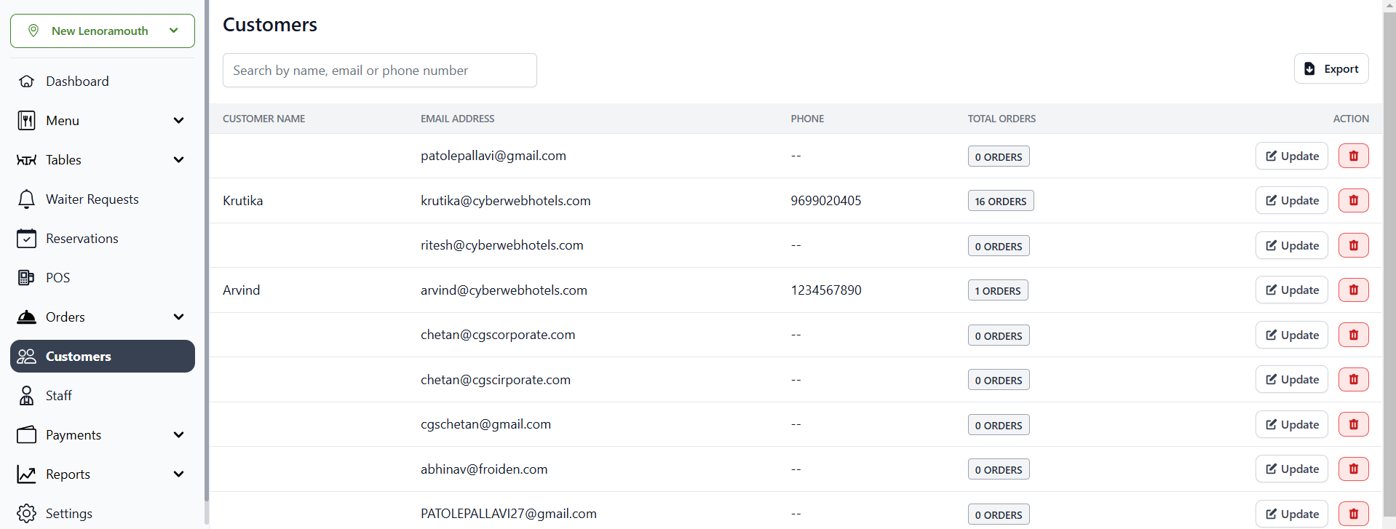1396x529 pixels.
Task: Click the 16 ORDERS badge for Krutika
Action: pyautogui.click(x=1000, y=202)
